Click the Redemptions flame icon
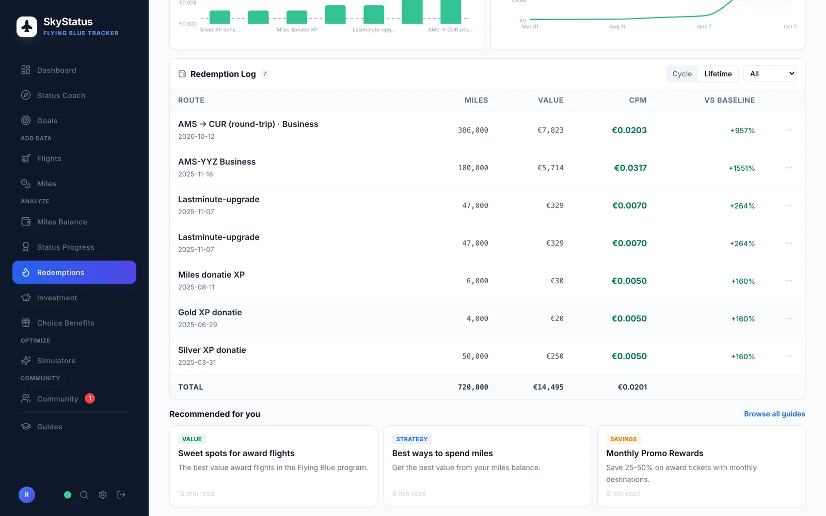The height and width of the screenshot is (516, 826). pos(26,272)
